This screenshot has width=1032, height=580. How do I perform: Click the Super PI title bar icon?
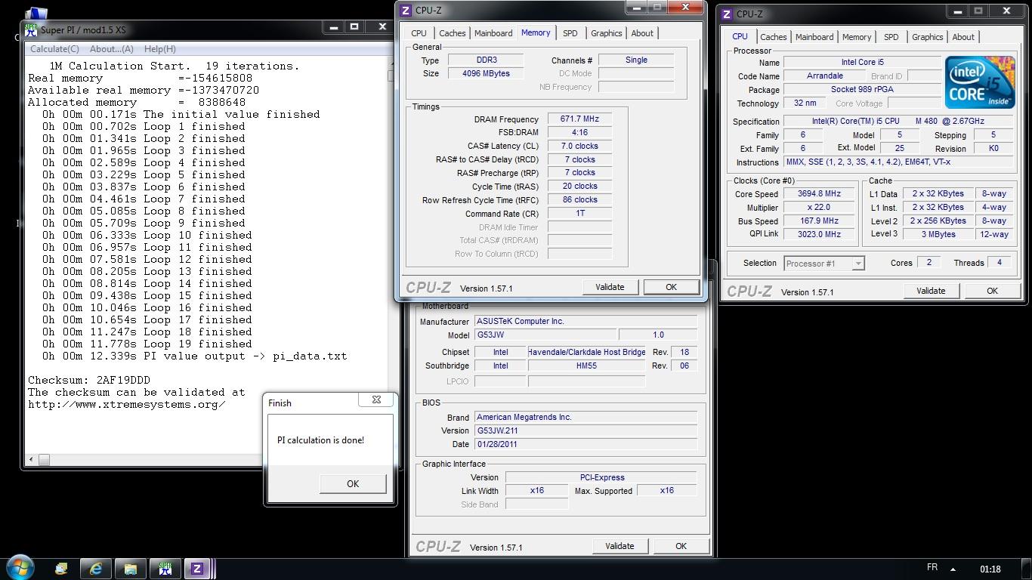[x=31, y=29]
